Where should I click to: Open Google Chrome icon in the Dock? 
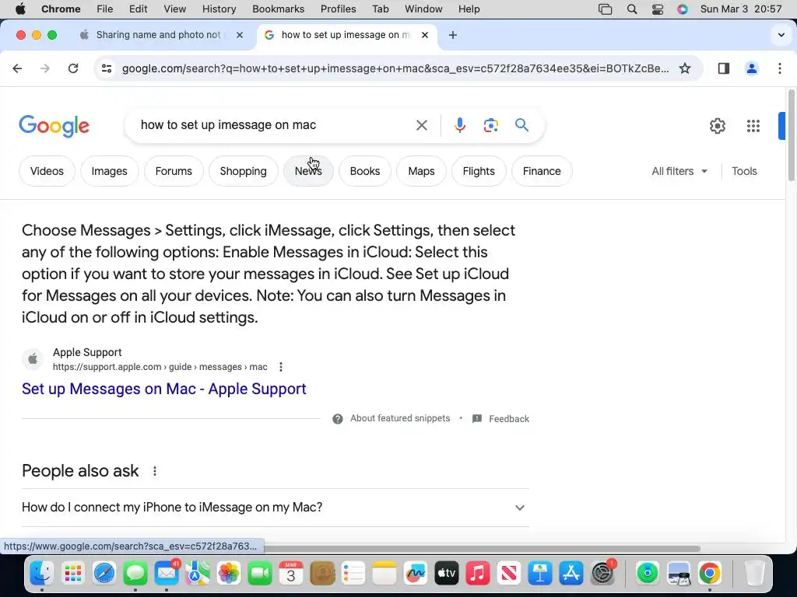pos(710,573)
